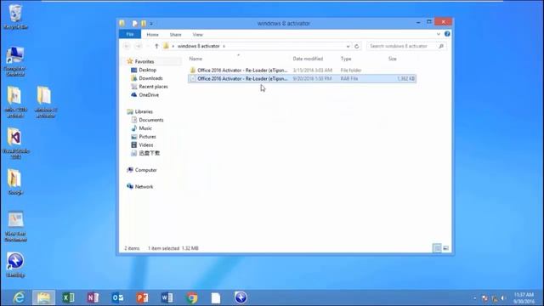
Task: Select the Recycle Bin desktop icon
Action: coord(15,17)
